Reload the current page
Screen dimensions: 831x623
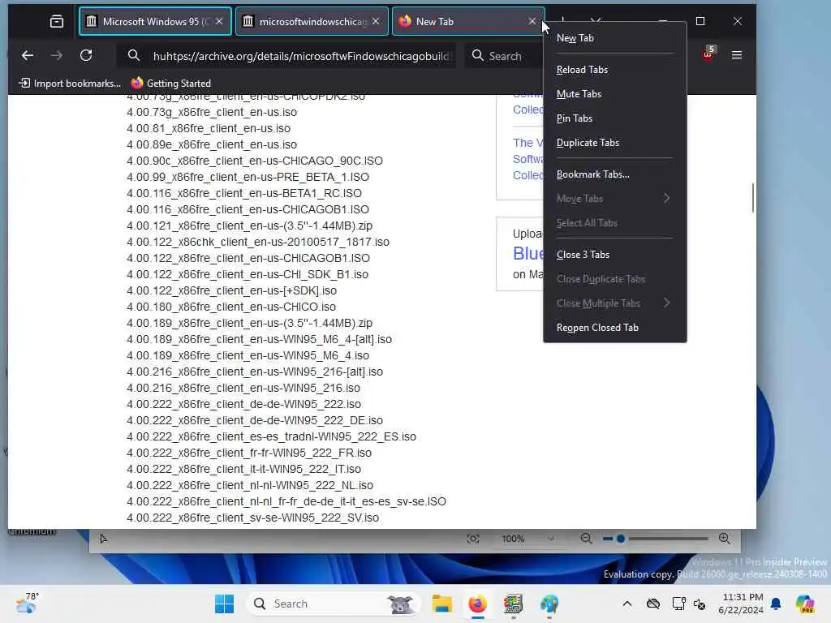click(x=86, y=55)
